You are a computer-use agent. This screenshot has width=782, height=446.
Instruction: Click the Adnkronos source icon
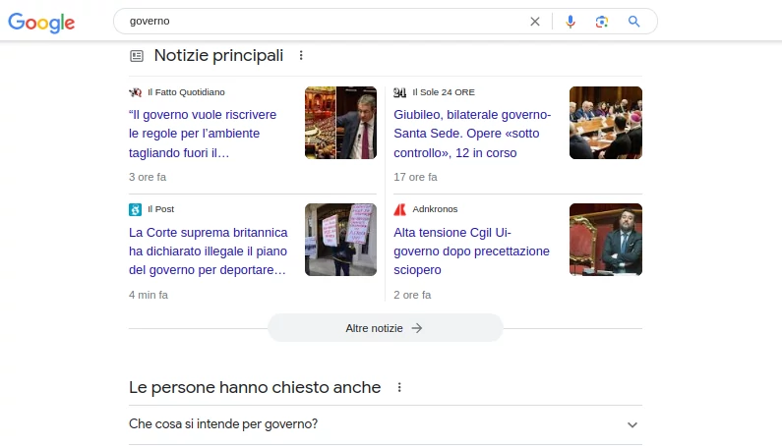(x=400, y=209)
